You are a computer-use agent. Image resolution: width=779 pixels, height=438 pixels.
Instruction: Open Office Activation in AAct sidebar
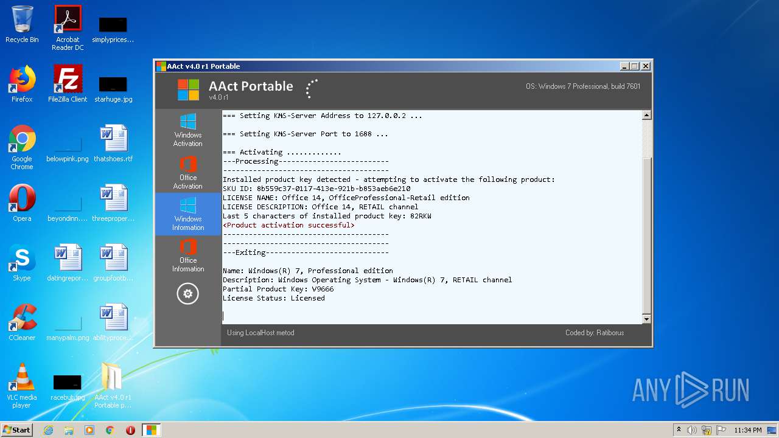click(188, 172)
